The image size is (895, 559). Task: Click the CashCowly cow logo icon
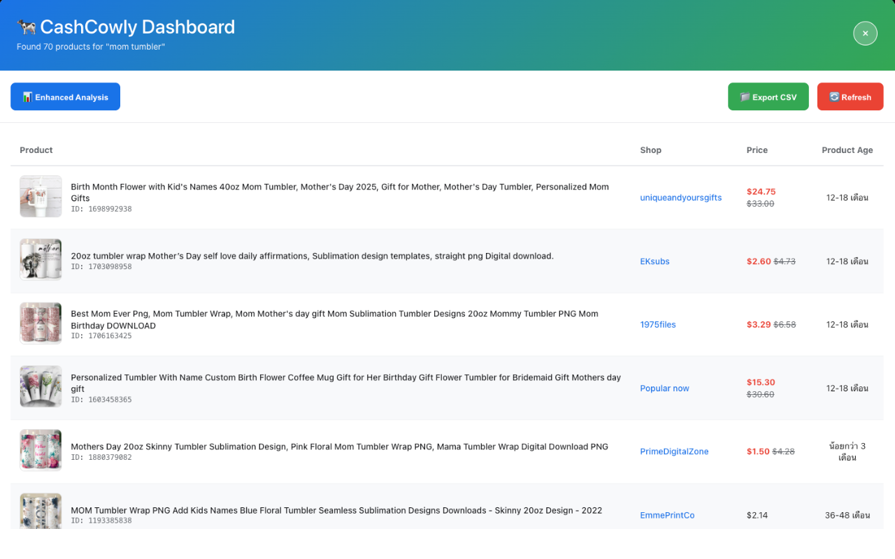tap(27, 27)
